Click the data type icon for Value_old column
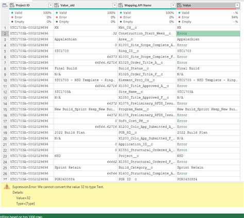The width and height of the screenshot is (244, 218). [x=57, y=5]
